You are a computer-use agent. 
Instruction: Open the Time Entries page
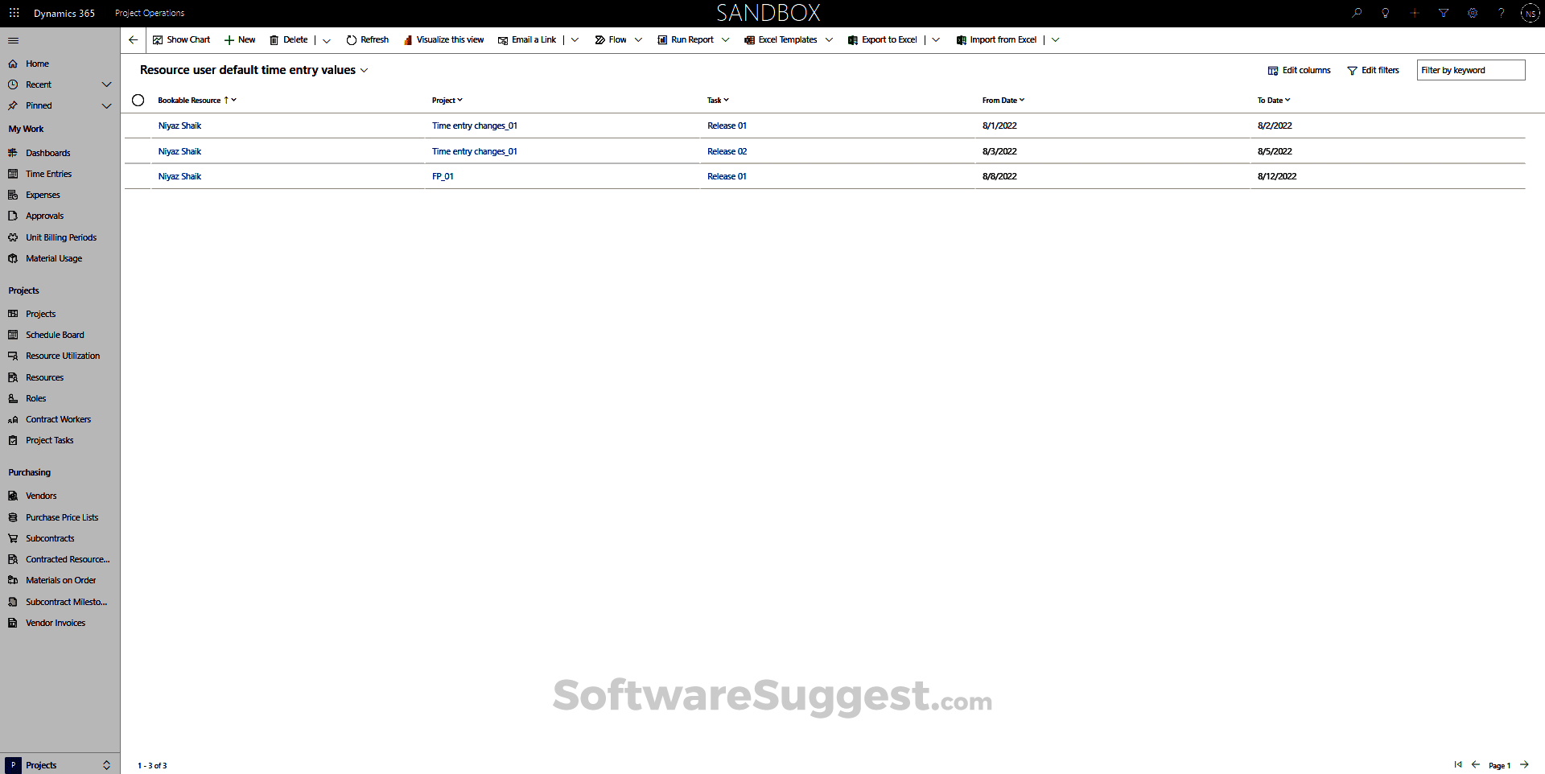click(x=48, y=173)
